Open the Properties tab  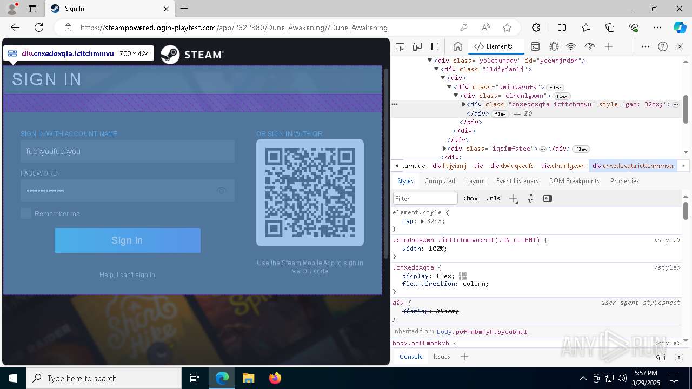pyautogui.click(x=624, y=181)
